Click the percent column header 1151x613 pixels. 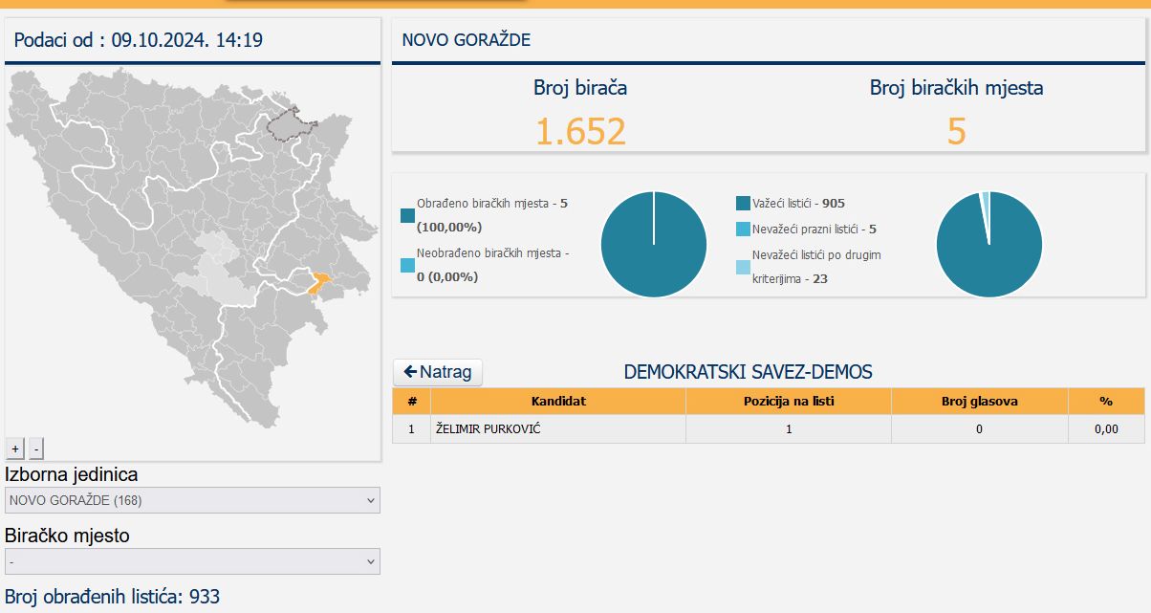pyautogui.click(x=1105, y=402)
